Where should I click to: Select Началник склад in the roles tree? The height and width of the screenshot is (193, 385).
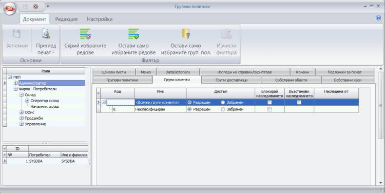tap(45, 107)
